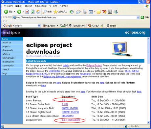This screenshot has width=151, height=129.
Task: Open the Mail button dropdown arrow
Action: (81, 12)
